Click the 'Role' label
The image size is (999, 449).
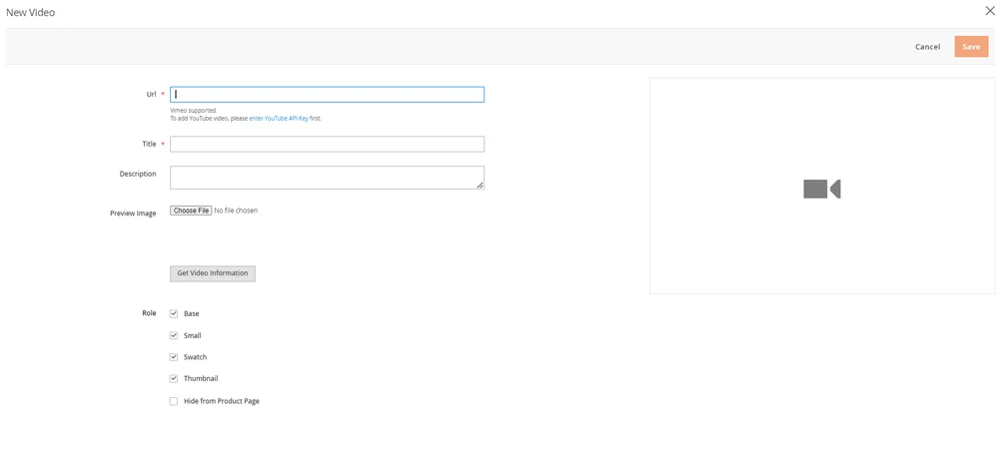click(x=149, y=313)
